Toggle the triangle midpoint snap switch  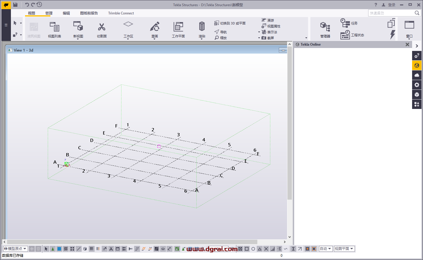click(x=260, y=249)
